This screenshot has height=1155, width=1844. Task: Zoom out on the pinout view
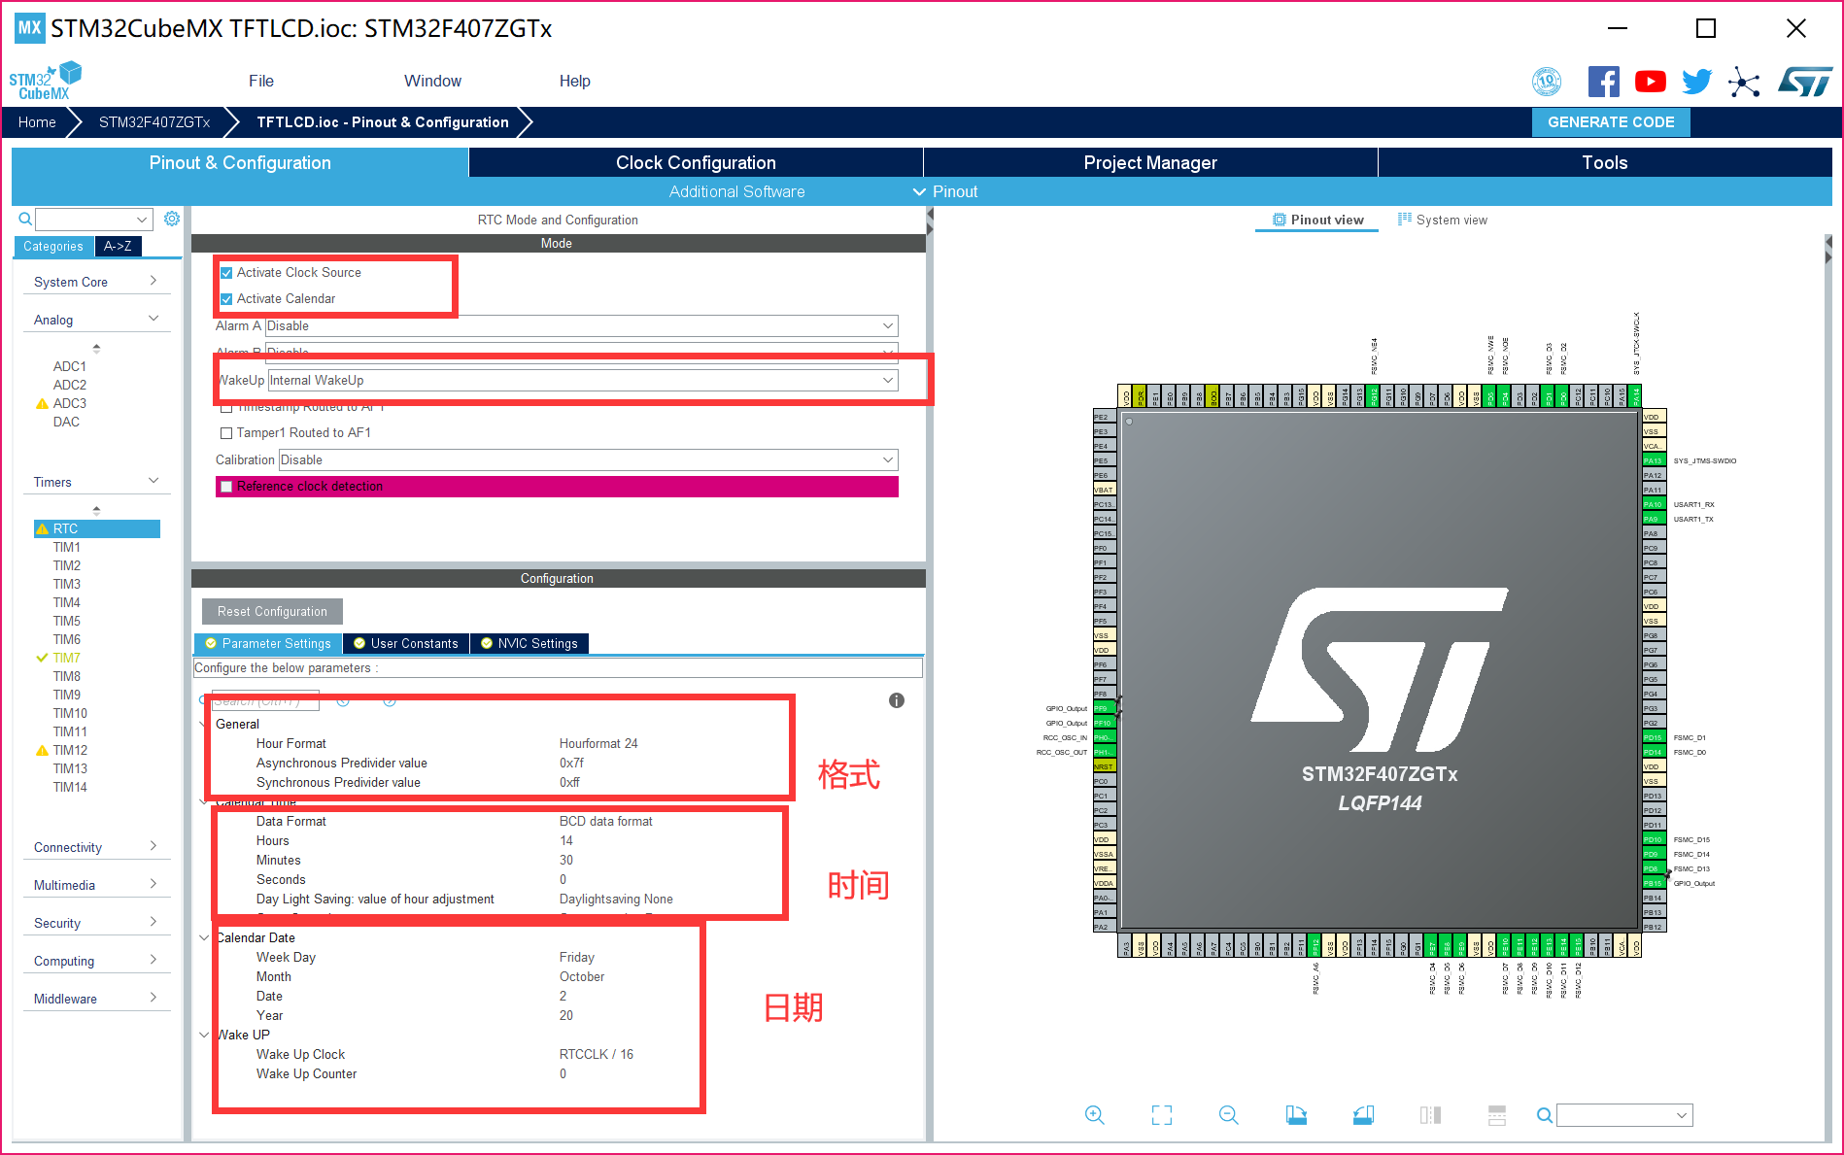click(x=1227, y=1114)
